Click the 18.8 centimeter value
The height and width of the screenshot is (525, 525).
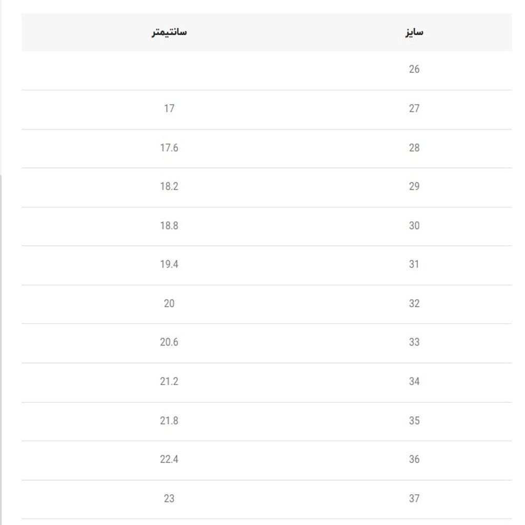169,226
